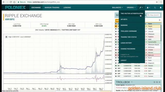
Task: Toggle favorite star for NXT row
Action: tap(116, 71)
